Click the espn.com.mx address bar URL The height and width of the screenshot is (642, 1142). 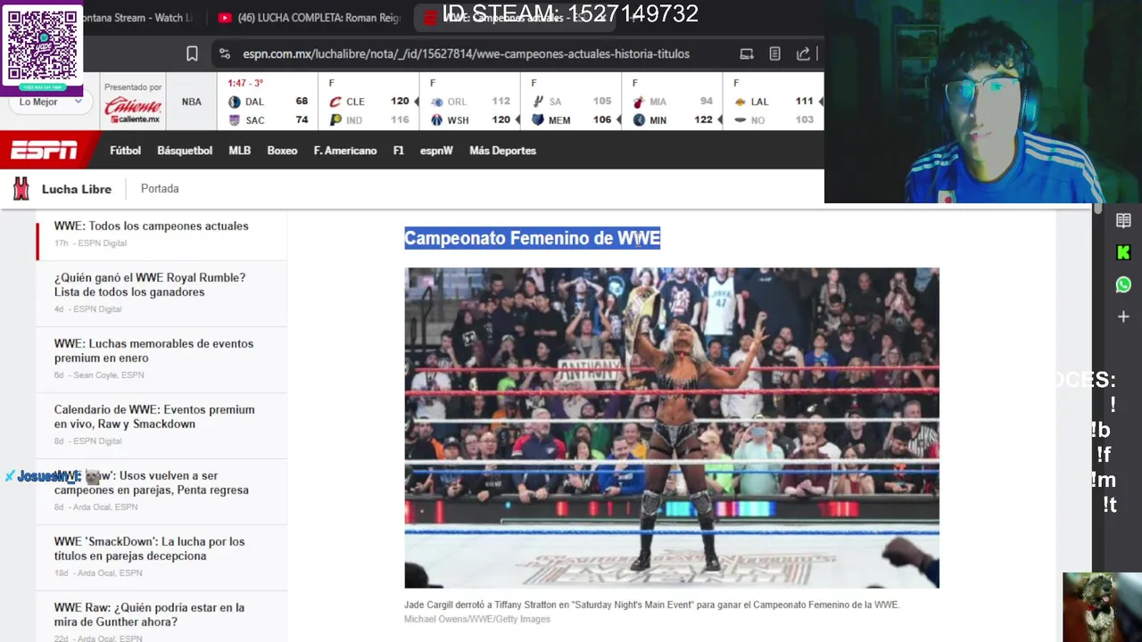click(466, 53)
